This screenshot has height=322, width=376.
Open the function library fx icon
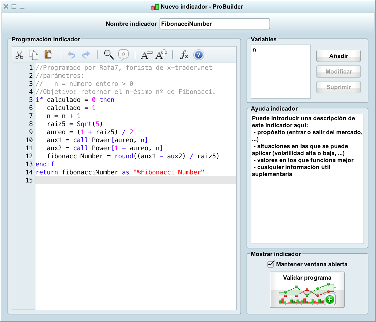(x=184, y=55)
